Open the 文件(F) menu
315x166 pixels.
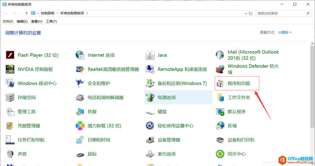[8, 21]
